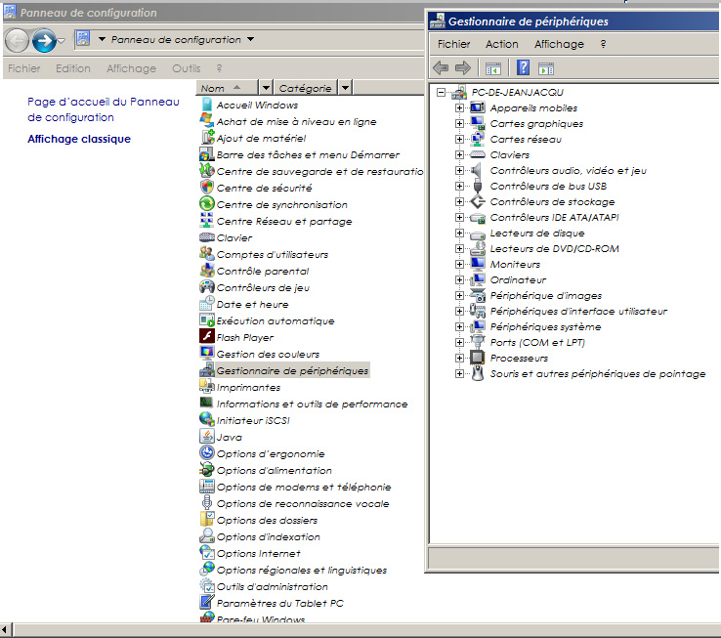
Task: Open the Catégorie column dropdown arrow
Action: point(345,87)
